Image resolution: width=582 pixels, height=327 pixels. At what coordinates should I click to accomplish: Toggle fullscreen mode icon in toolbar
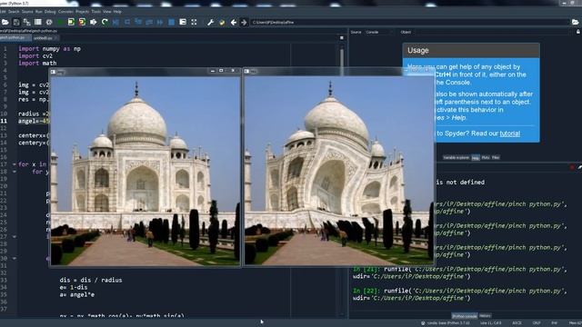tap(194, 22)
